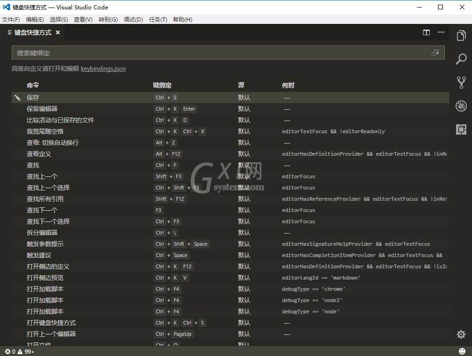Select the 裁剪尾随空格 command row
The width and height of the screenshot is (472, 356).
230,131
